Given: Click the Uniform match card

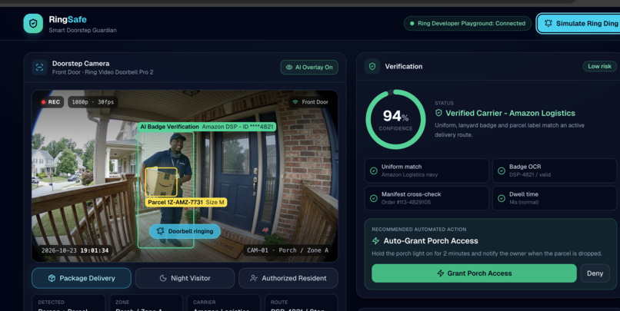Looking at the screenshot, I should (x=427, y=170).
